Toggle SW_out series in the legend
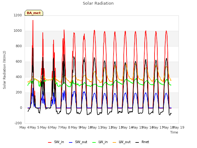This screenshot has width=197, height=148. [78, 142]
